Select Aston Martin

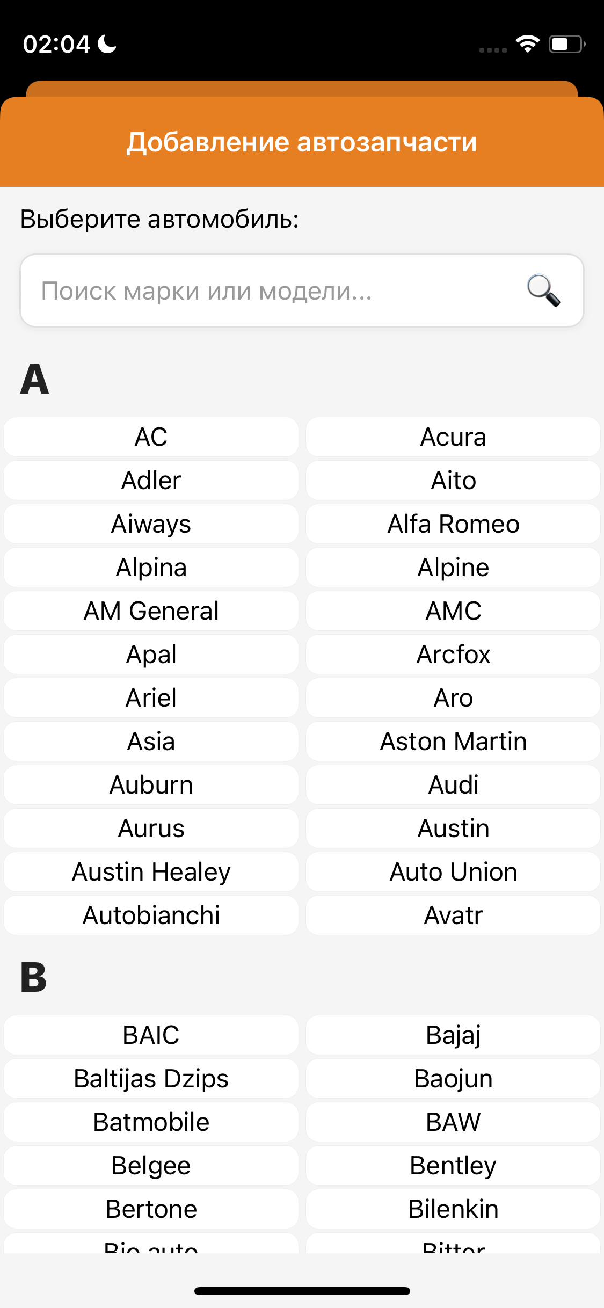(453, 742)
